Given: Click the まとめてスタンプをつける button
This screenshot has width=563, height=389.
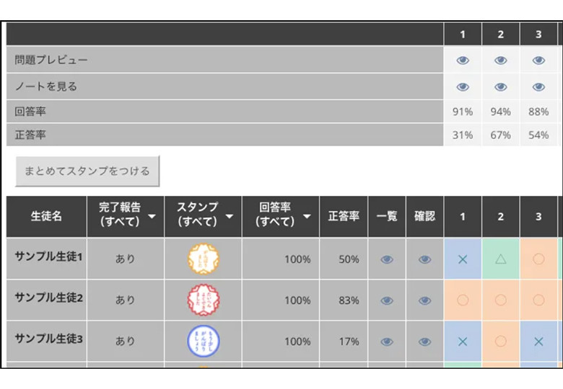Looking at the screenshot, I should tap(87, 171).
